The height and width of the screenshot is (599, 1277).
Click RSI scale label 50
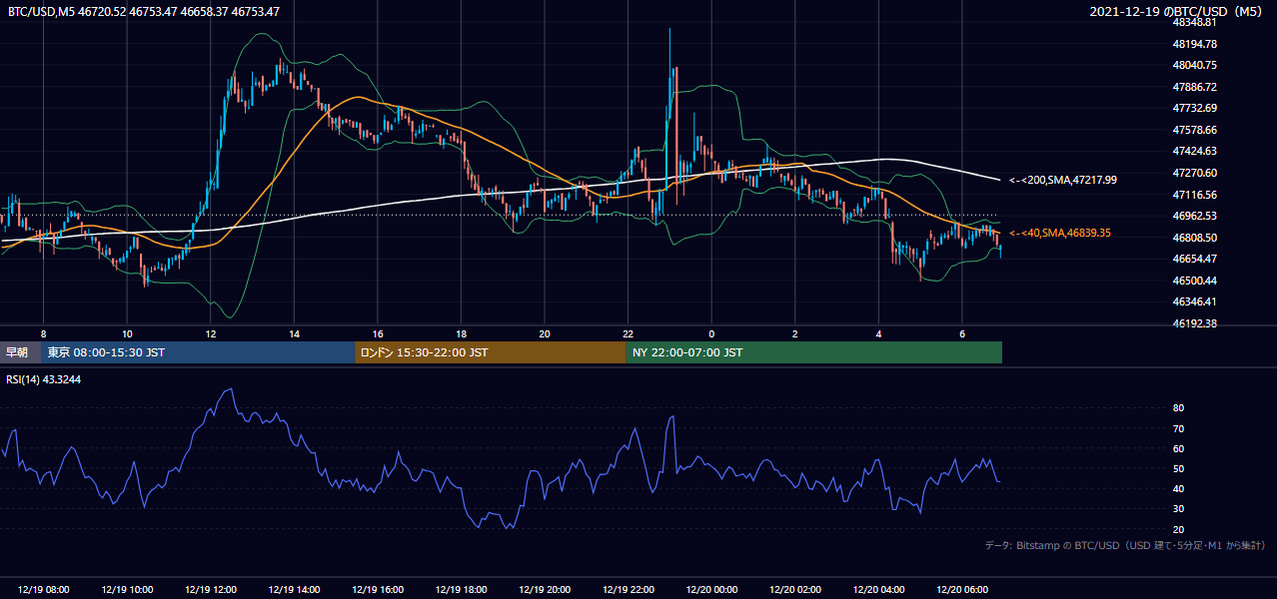(1179, 468)
